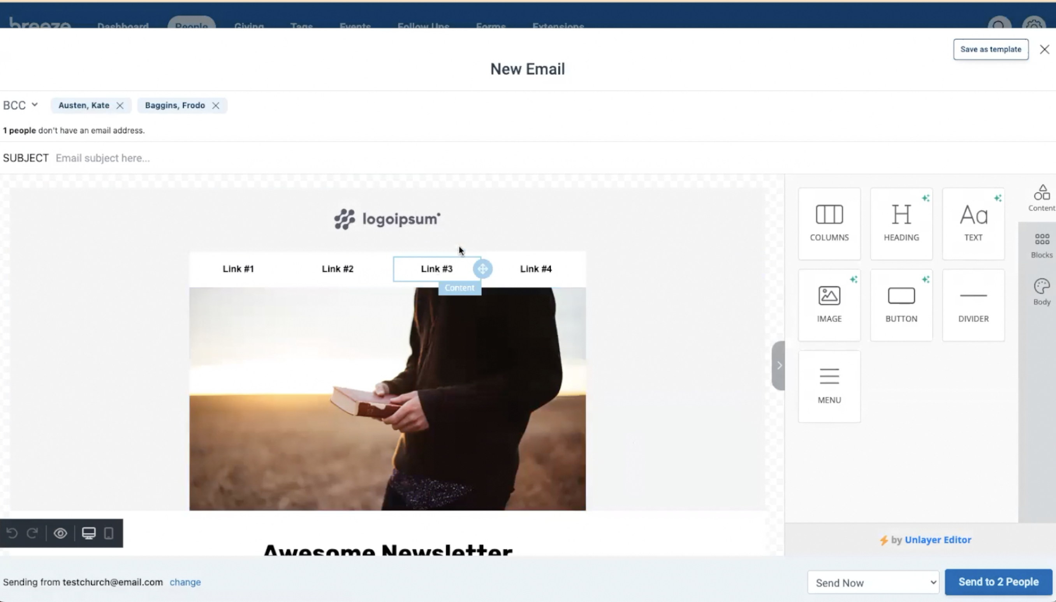
Task: Close the New Email dialog
Action: coord(1044,49)
